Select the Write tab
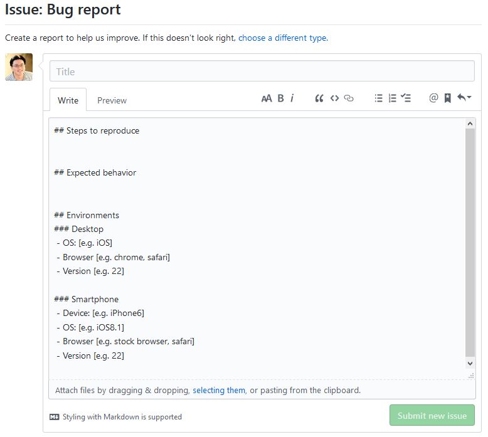The image size is (488, 437). click(68, 100)
